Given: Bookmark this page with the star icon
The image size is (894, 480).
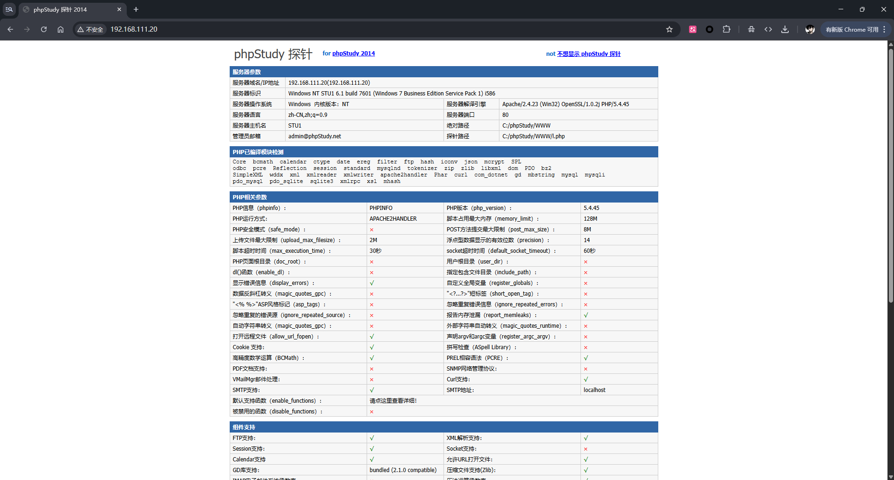Looking at the screenshot, I should point(669,29).
